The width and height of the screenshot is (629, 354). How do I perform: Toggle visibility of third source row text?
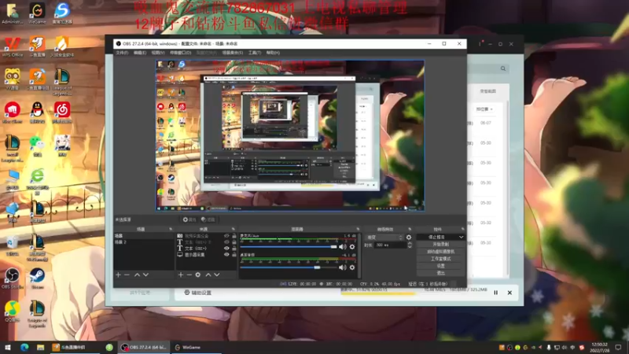(x=226, y=249)
